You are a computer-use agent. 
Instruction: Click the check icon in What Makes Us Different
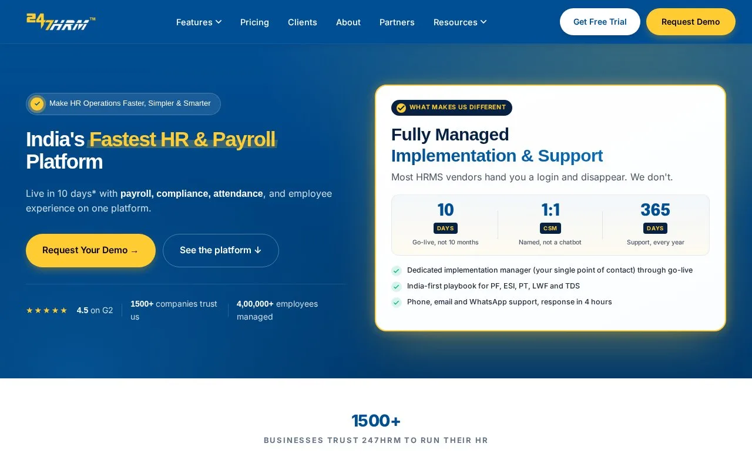click(x=401, y=108)
